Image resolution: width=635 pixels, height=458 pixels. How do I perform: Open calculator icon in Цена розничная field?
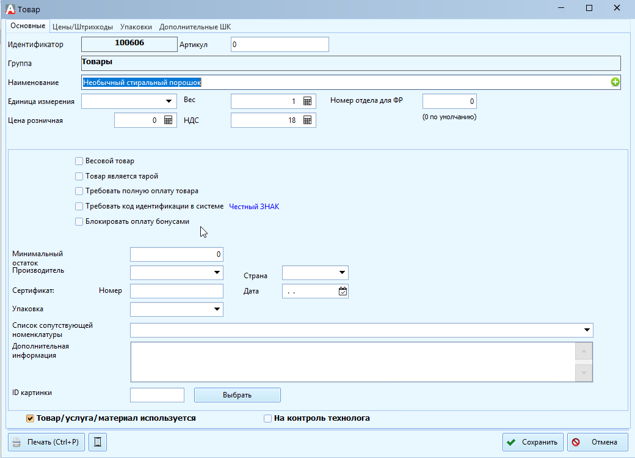pos(168,120)
